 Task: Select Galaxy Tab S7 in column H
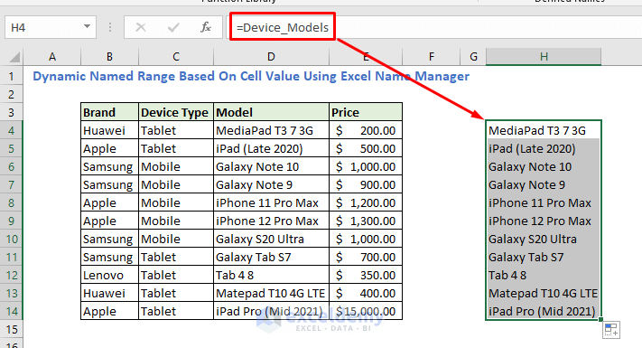pyautogui.click(x=544, y=257)
